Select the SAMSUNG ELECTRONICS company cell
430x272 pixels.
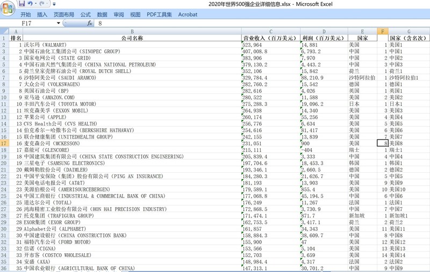click(x=132, y=163)
